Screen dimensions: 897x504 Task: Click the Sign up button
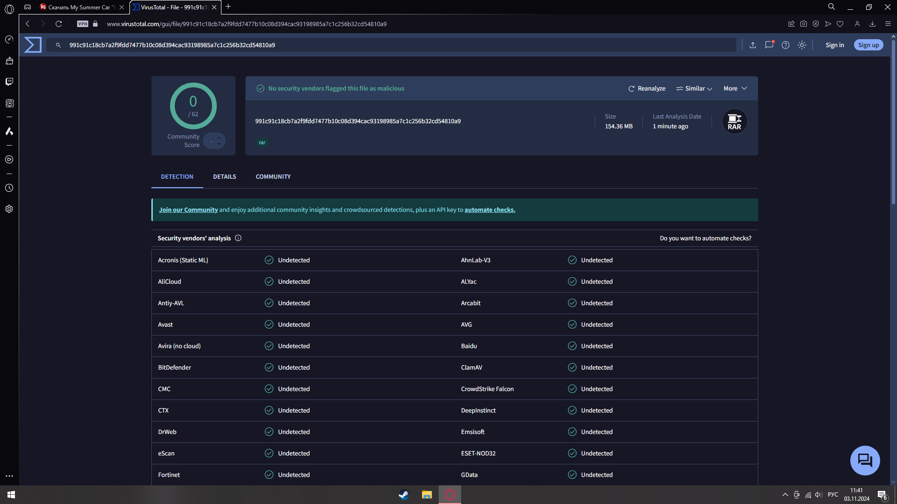pyautogui.click(x=869, y=45)
